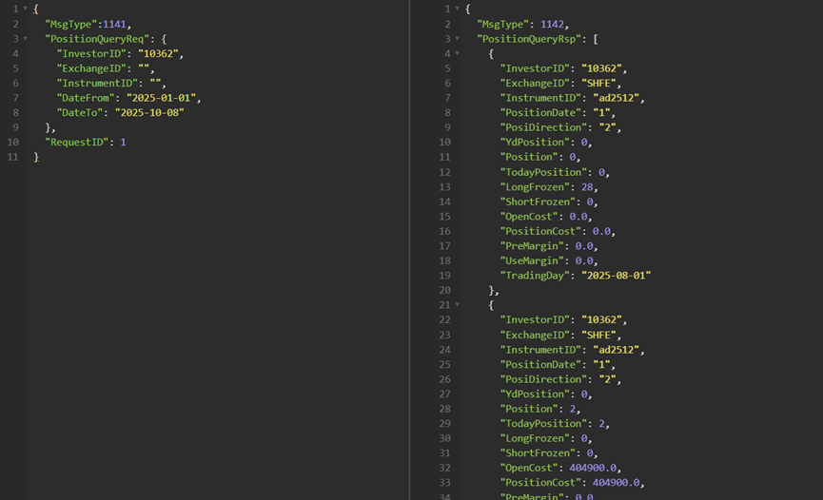This screenshot has width=823, height=500.
Task: Place cursor in empty InstrumentID request value
Action: [x=157, y=83]
